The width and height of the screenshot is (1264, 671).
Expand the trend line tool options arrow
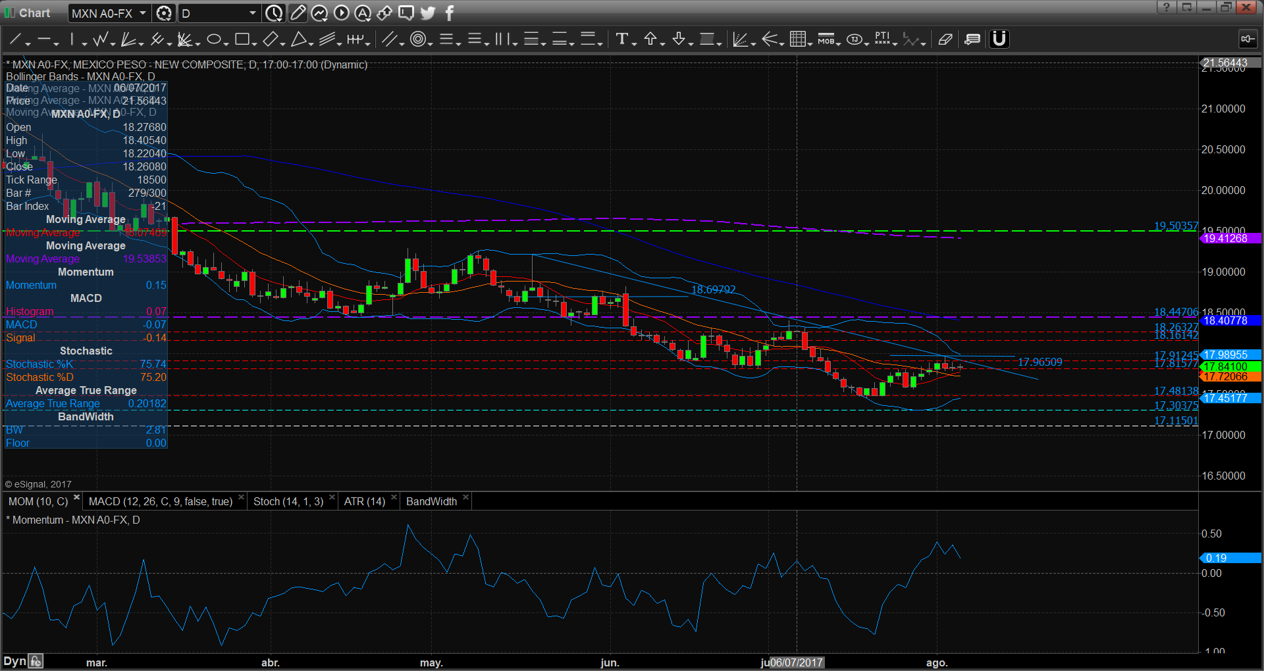(x=28, y=43)
